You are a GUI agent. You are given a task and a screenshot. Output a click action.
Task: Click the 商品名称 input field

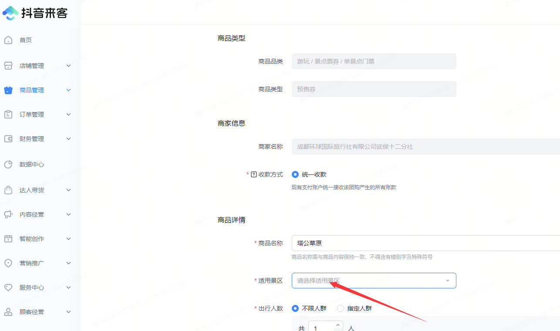(x=425, y=243)
